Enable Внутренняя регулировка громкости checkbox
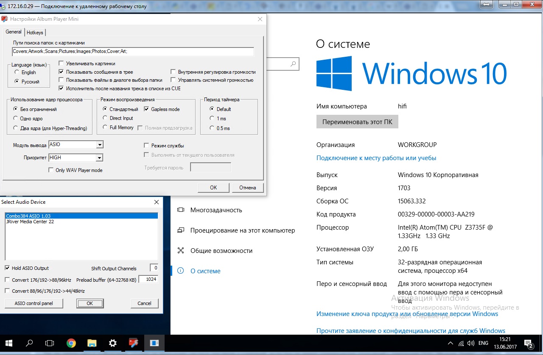 click(174, 72)
